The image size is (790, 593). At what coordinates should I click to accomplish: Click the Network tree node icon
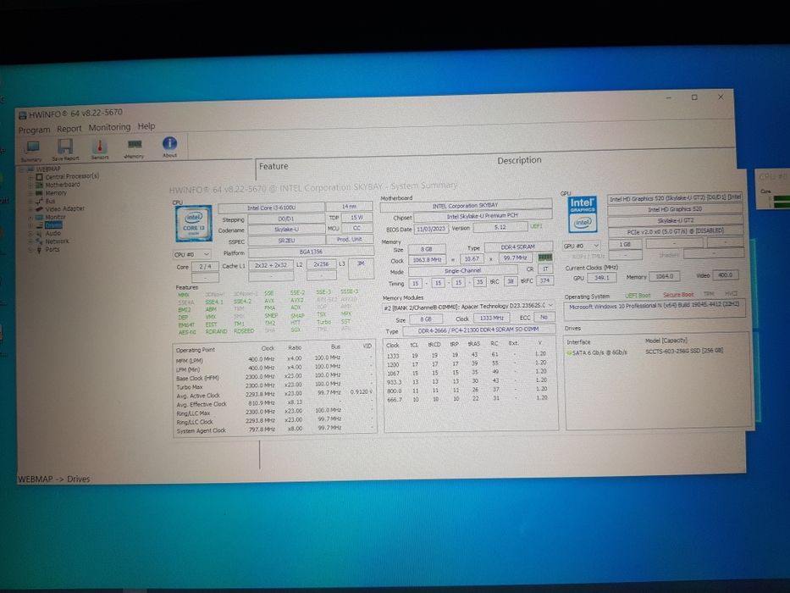pyautogui.click(x=39, y=241)
